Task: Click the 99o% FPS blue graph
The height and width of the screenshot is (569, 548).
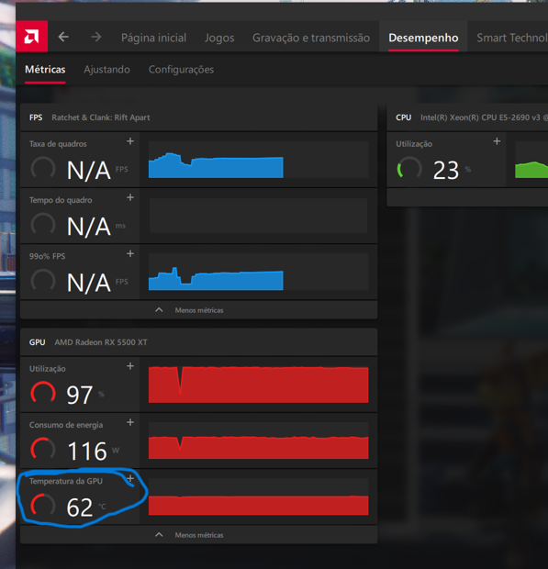Action: [258, 273]
